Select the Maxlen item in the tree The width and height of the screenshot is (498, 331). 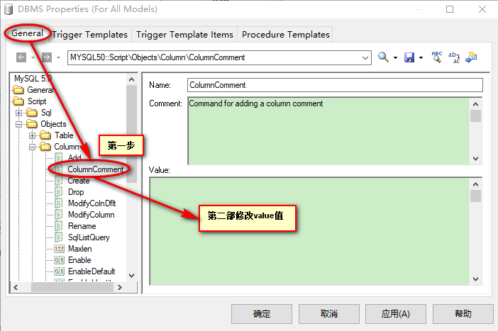(x=79, y=249)
